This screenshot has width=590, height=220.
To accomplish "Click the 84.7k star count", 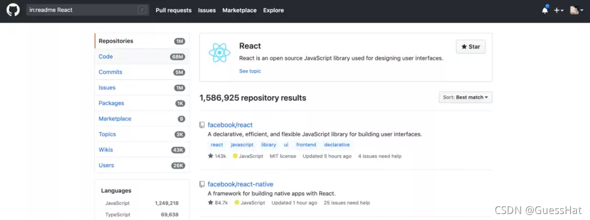I will [218, 203].
